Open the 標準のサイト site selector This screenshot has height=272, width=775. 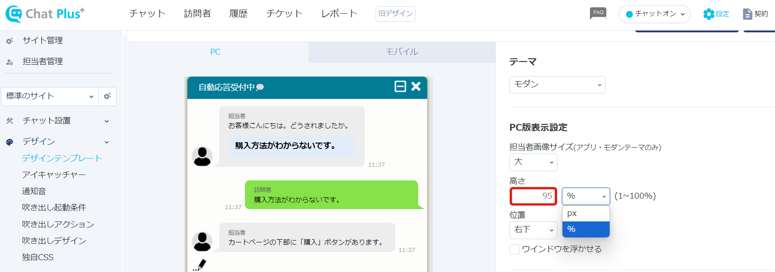point(50,96)
